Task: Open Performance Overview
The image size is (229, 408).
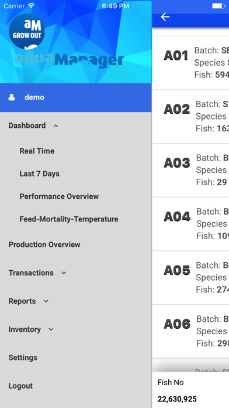Action: (59, 196)
